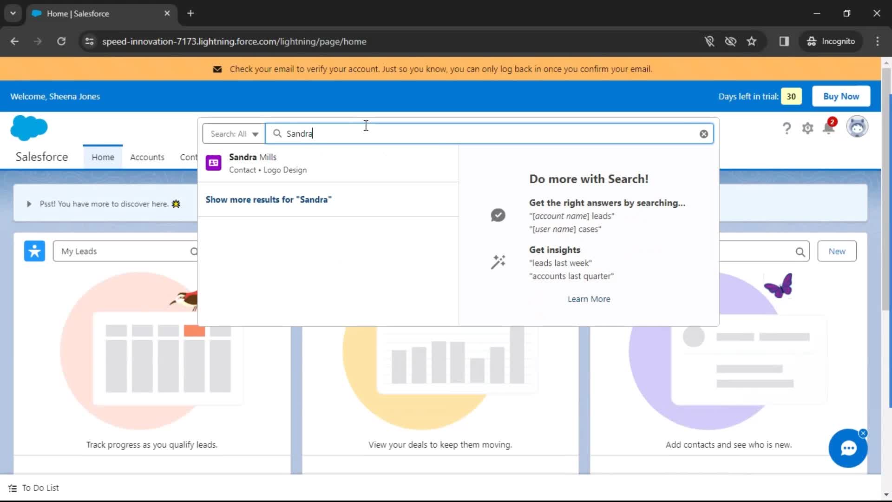Click the magnifier in right card search
This screenshot has width=892, height=502.
800,251
